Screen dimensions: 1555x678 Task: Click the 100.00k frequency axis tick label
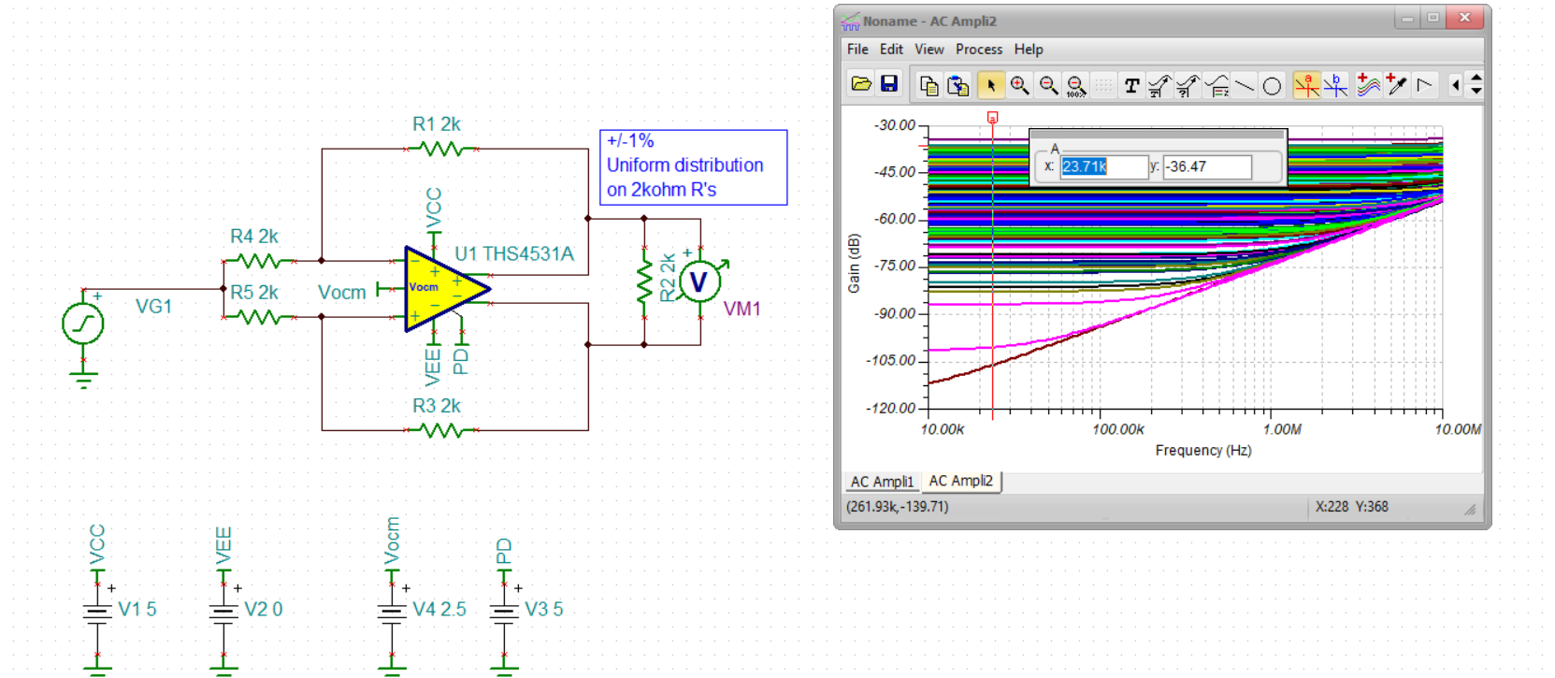pos(1118,429)
